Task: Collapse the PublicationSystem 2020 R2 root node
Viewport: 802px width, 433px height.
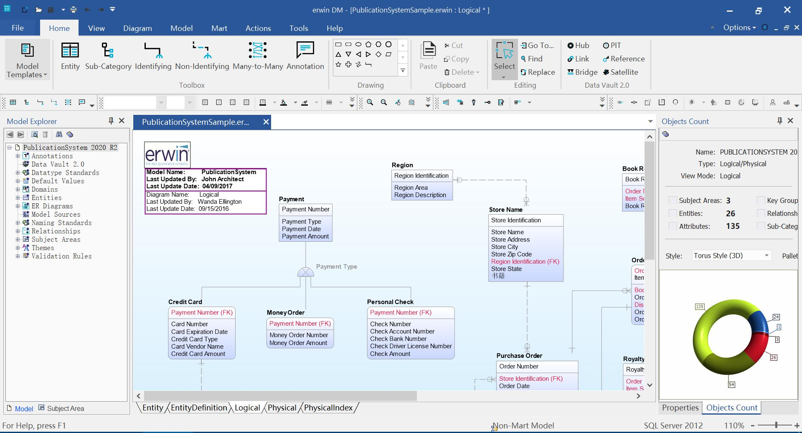Action: tap(9, 147)
